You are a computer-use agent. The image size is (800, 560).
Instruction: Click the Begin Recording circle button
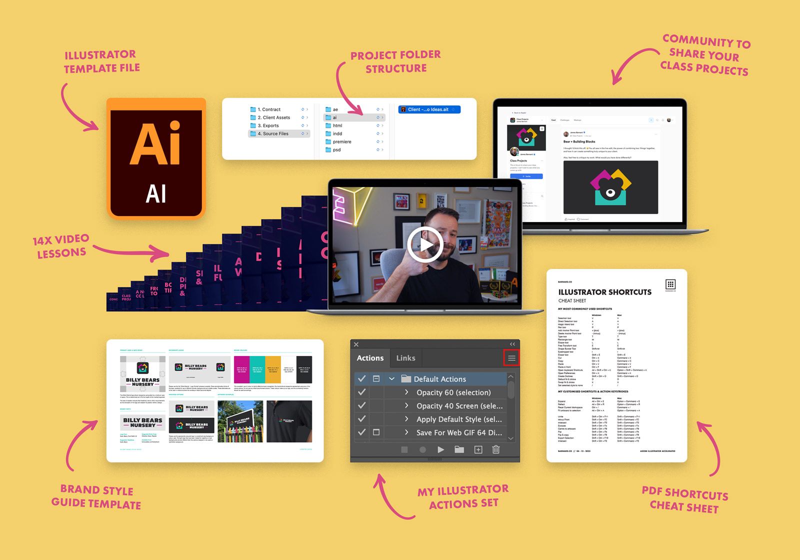tap(422, 450)
